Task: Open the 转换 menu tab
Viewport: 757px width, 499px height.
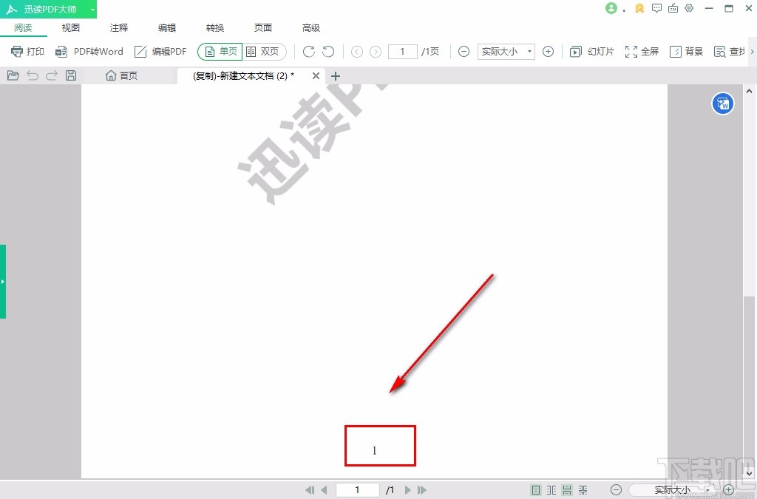Action: coord(214,27)
